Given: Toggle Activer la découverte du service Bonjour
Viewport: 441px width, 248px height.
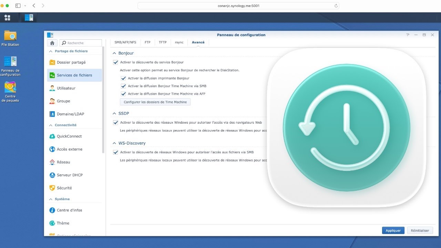Looking at the screenshot, I should click(115, 62).
